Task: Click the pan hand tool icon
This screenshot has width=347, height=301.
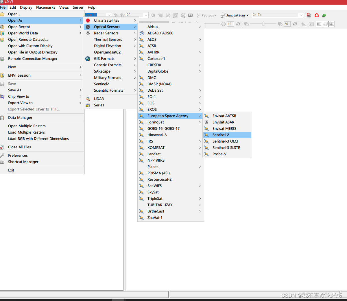Action: [x=153, y=15]
